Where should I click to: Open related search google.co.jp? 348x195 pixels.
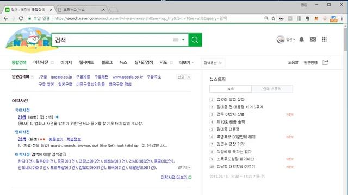61,77
